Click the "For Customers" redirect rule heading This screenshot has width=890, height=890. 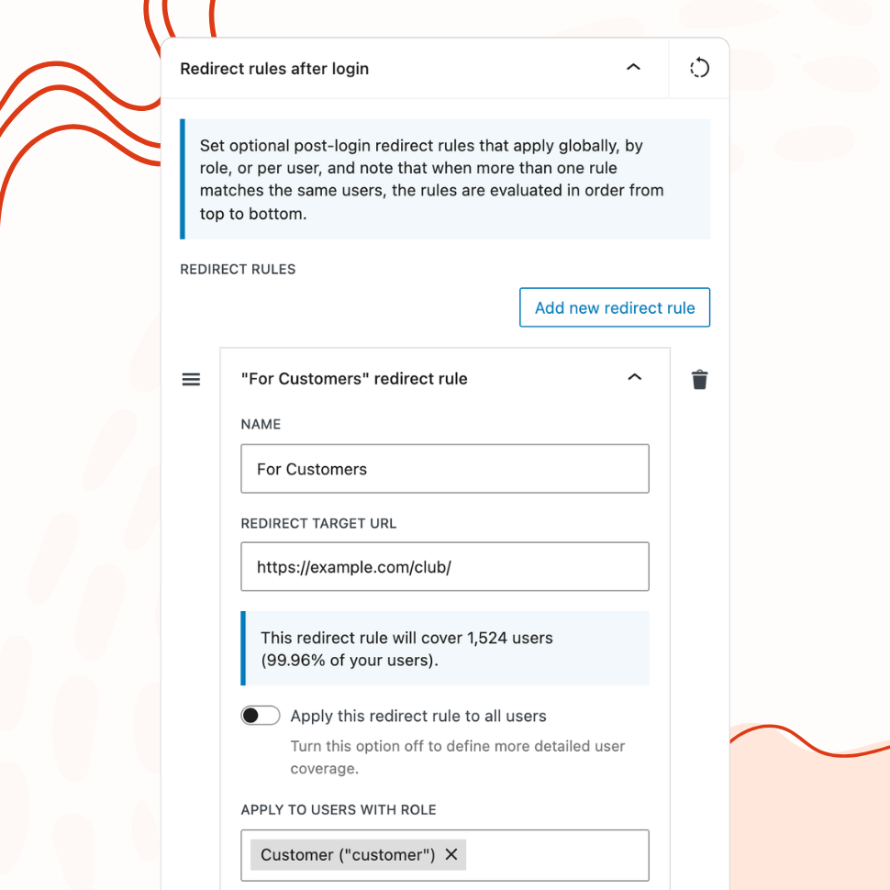[x=354, y=379]
